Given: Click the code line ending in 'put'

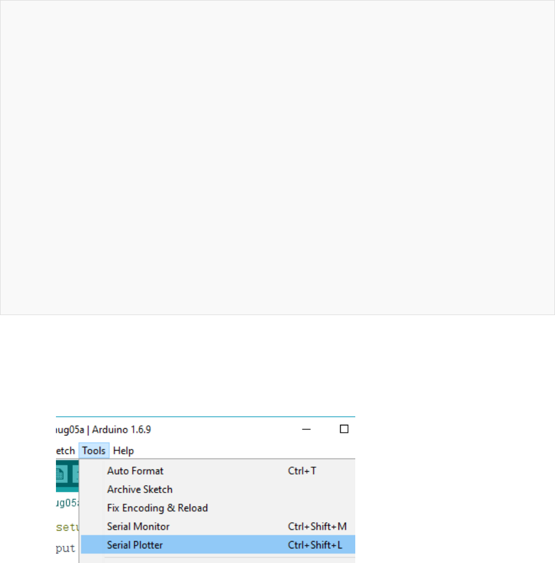Looking at the screenshot, I should click(66, 548).
